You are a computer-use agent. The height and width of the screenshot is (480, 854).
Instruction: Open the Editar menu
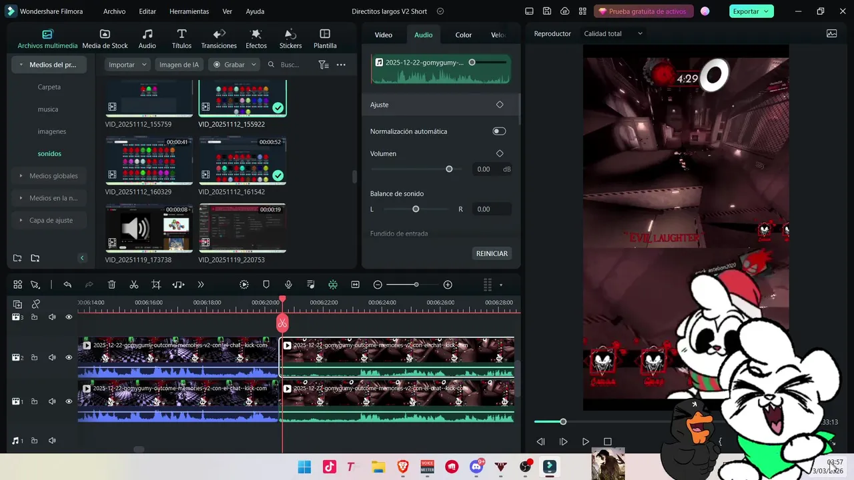tap(147, 11)
